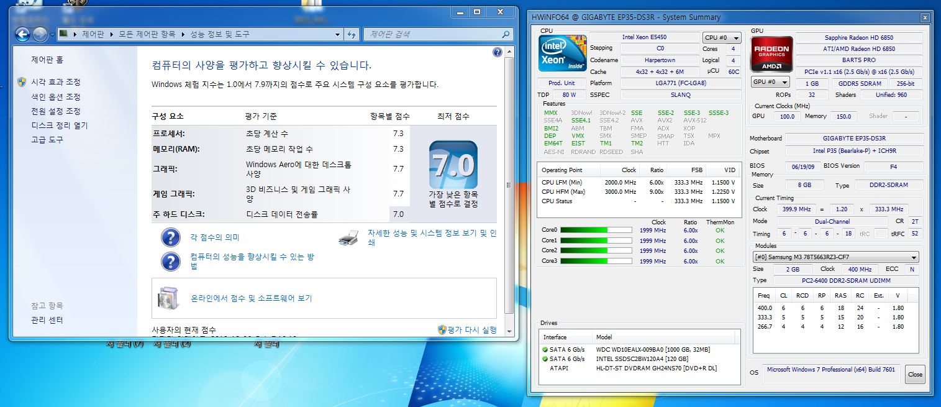941x407 pixels.
Task: Click the green check icon for the INTEL SSD
Action: tap(545, 359)
